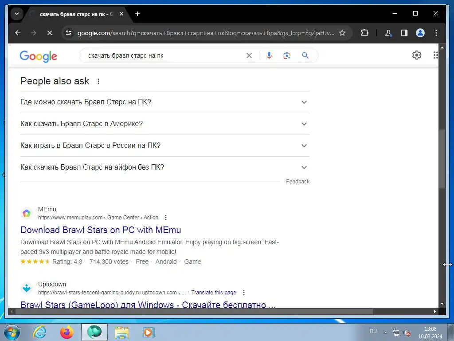Screen dimensions: 454x341
Task: Expand 'Как скачать Бравл Старс в Америке?'
Action: coord(165,124)
